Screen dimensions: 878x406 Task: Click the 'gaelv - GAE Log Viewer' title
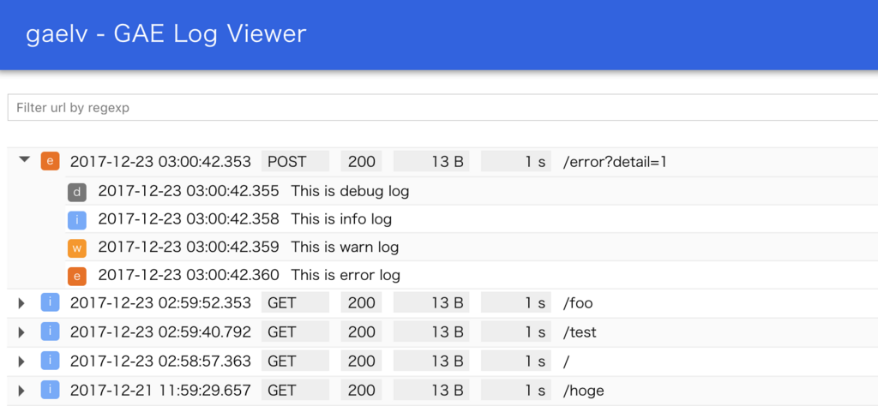pos(166,34)
